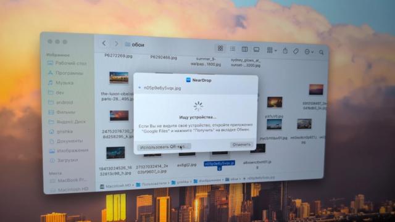Select MacBook Pro under Места

coord(69,181)
